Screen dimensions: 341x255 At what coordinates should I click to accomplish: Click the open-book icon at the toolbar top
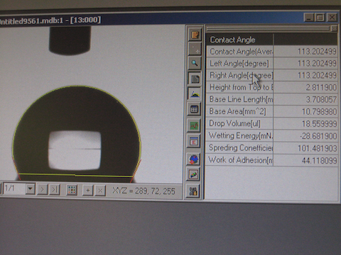(195, 35)
